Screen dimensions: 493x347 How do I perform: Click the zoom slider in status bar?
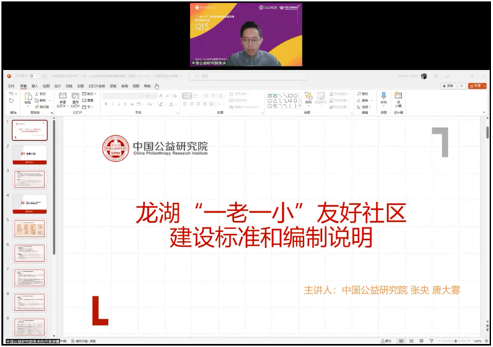(x=455, y=341)
